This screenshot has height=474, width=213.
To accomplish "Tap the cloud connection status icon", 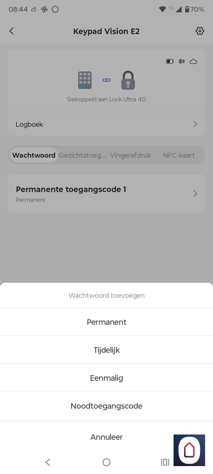I will tap(193, 62).
